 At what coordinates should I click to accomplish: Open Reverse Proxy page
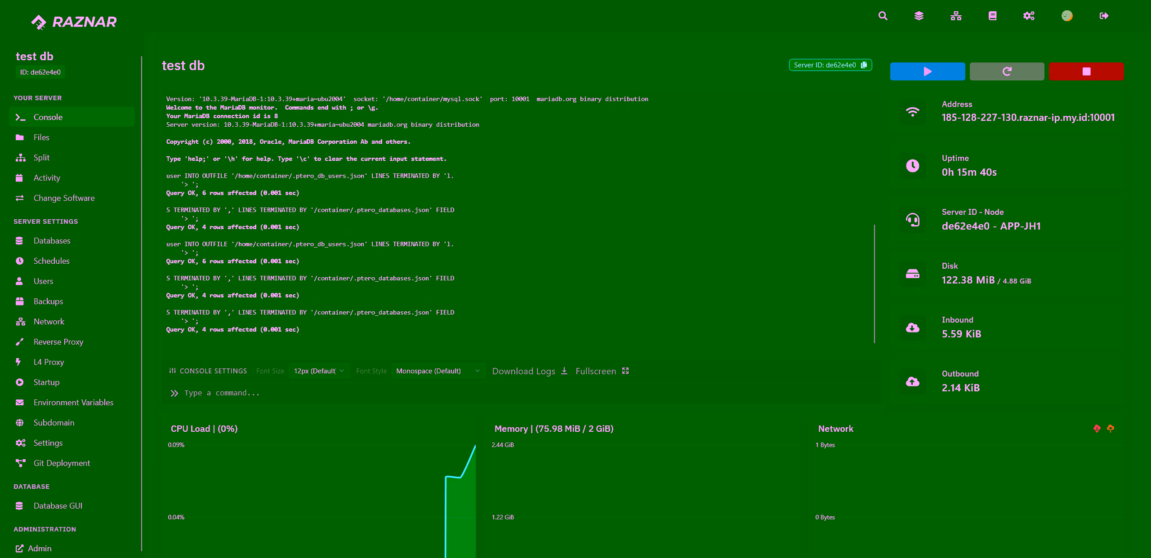pyautogui.click(x=72, y=341)
